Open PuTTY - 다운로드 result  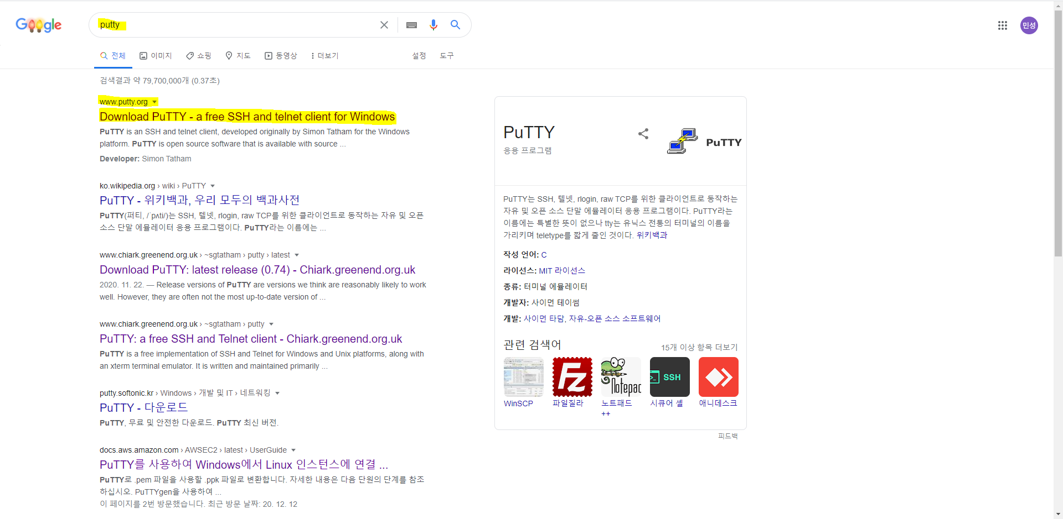coord(143,407)
